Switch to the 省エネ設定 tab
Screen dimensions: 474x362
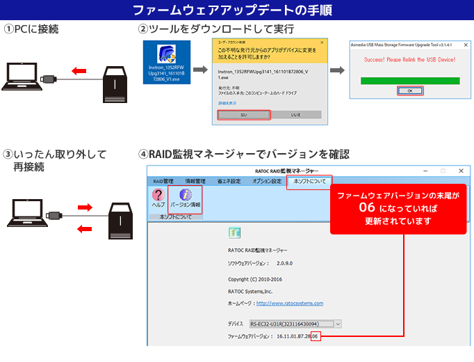229,181
